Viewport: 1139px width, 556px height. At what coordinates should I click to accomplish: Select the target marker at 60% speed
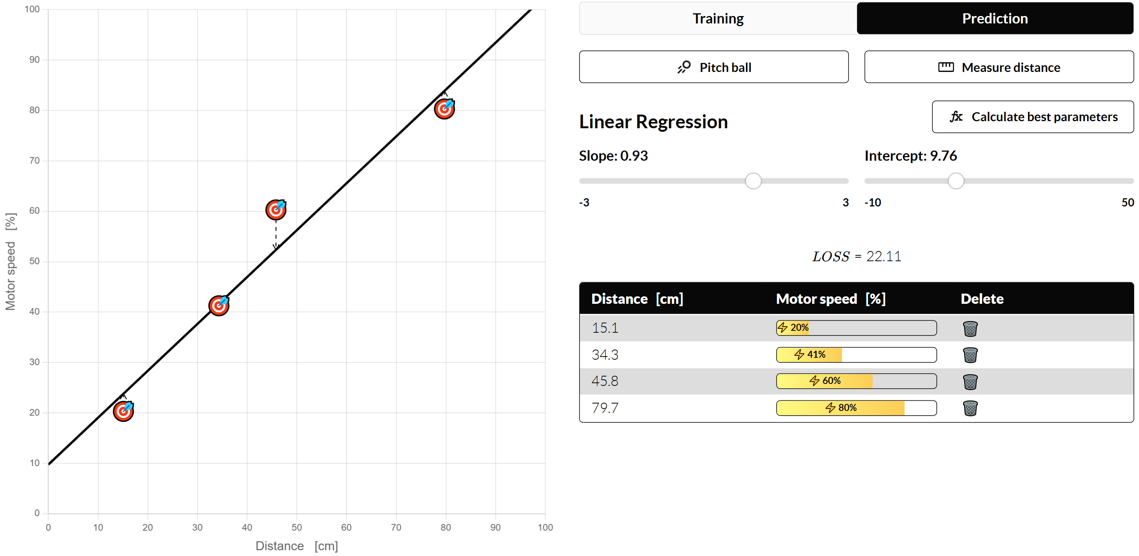276,210
